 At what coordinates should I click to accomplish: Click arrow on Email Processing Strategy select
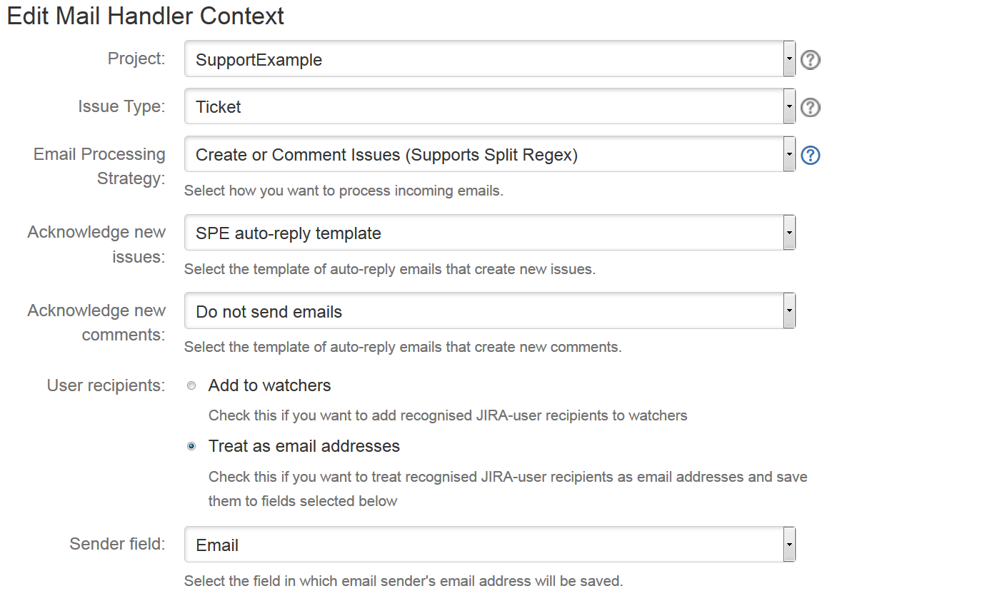(789, 154)
